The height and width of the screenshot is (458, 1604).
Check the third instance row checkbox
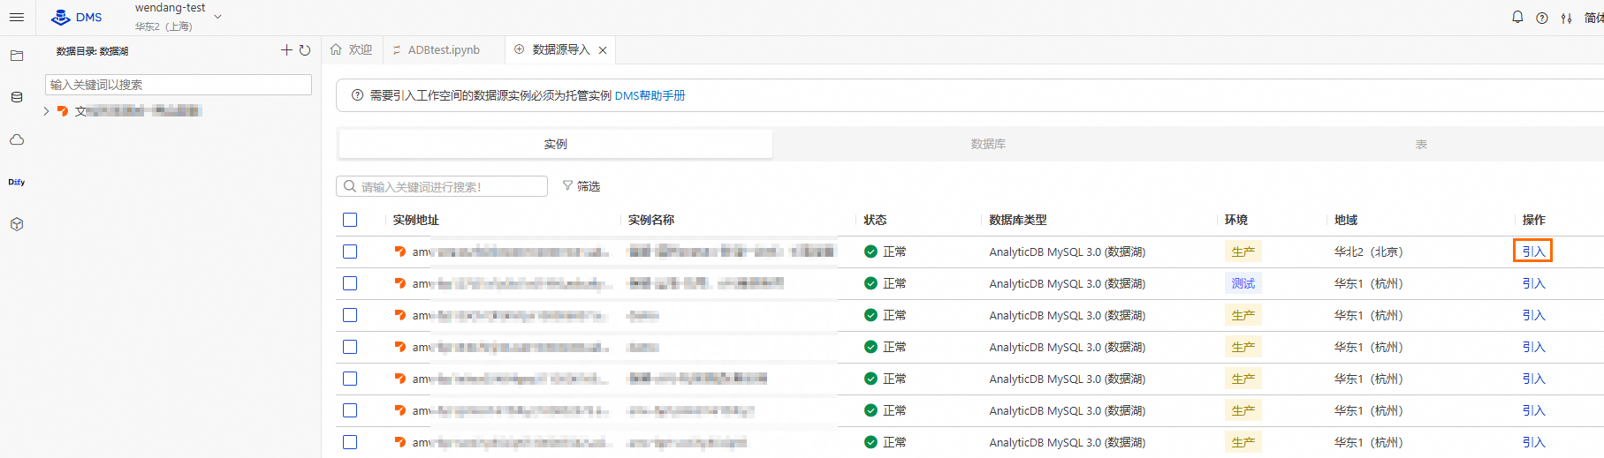(x=350, y=315)
